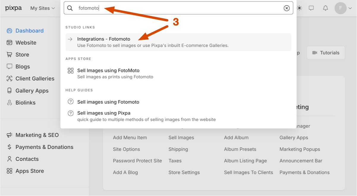Open Marketing Popups link
The height and width of the screenshot is (196, 357).
click(300, 149)
